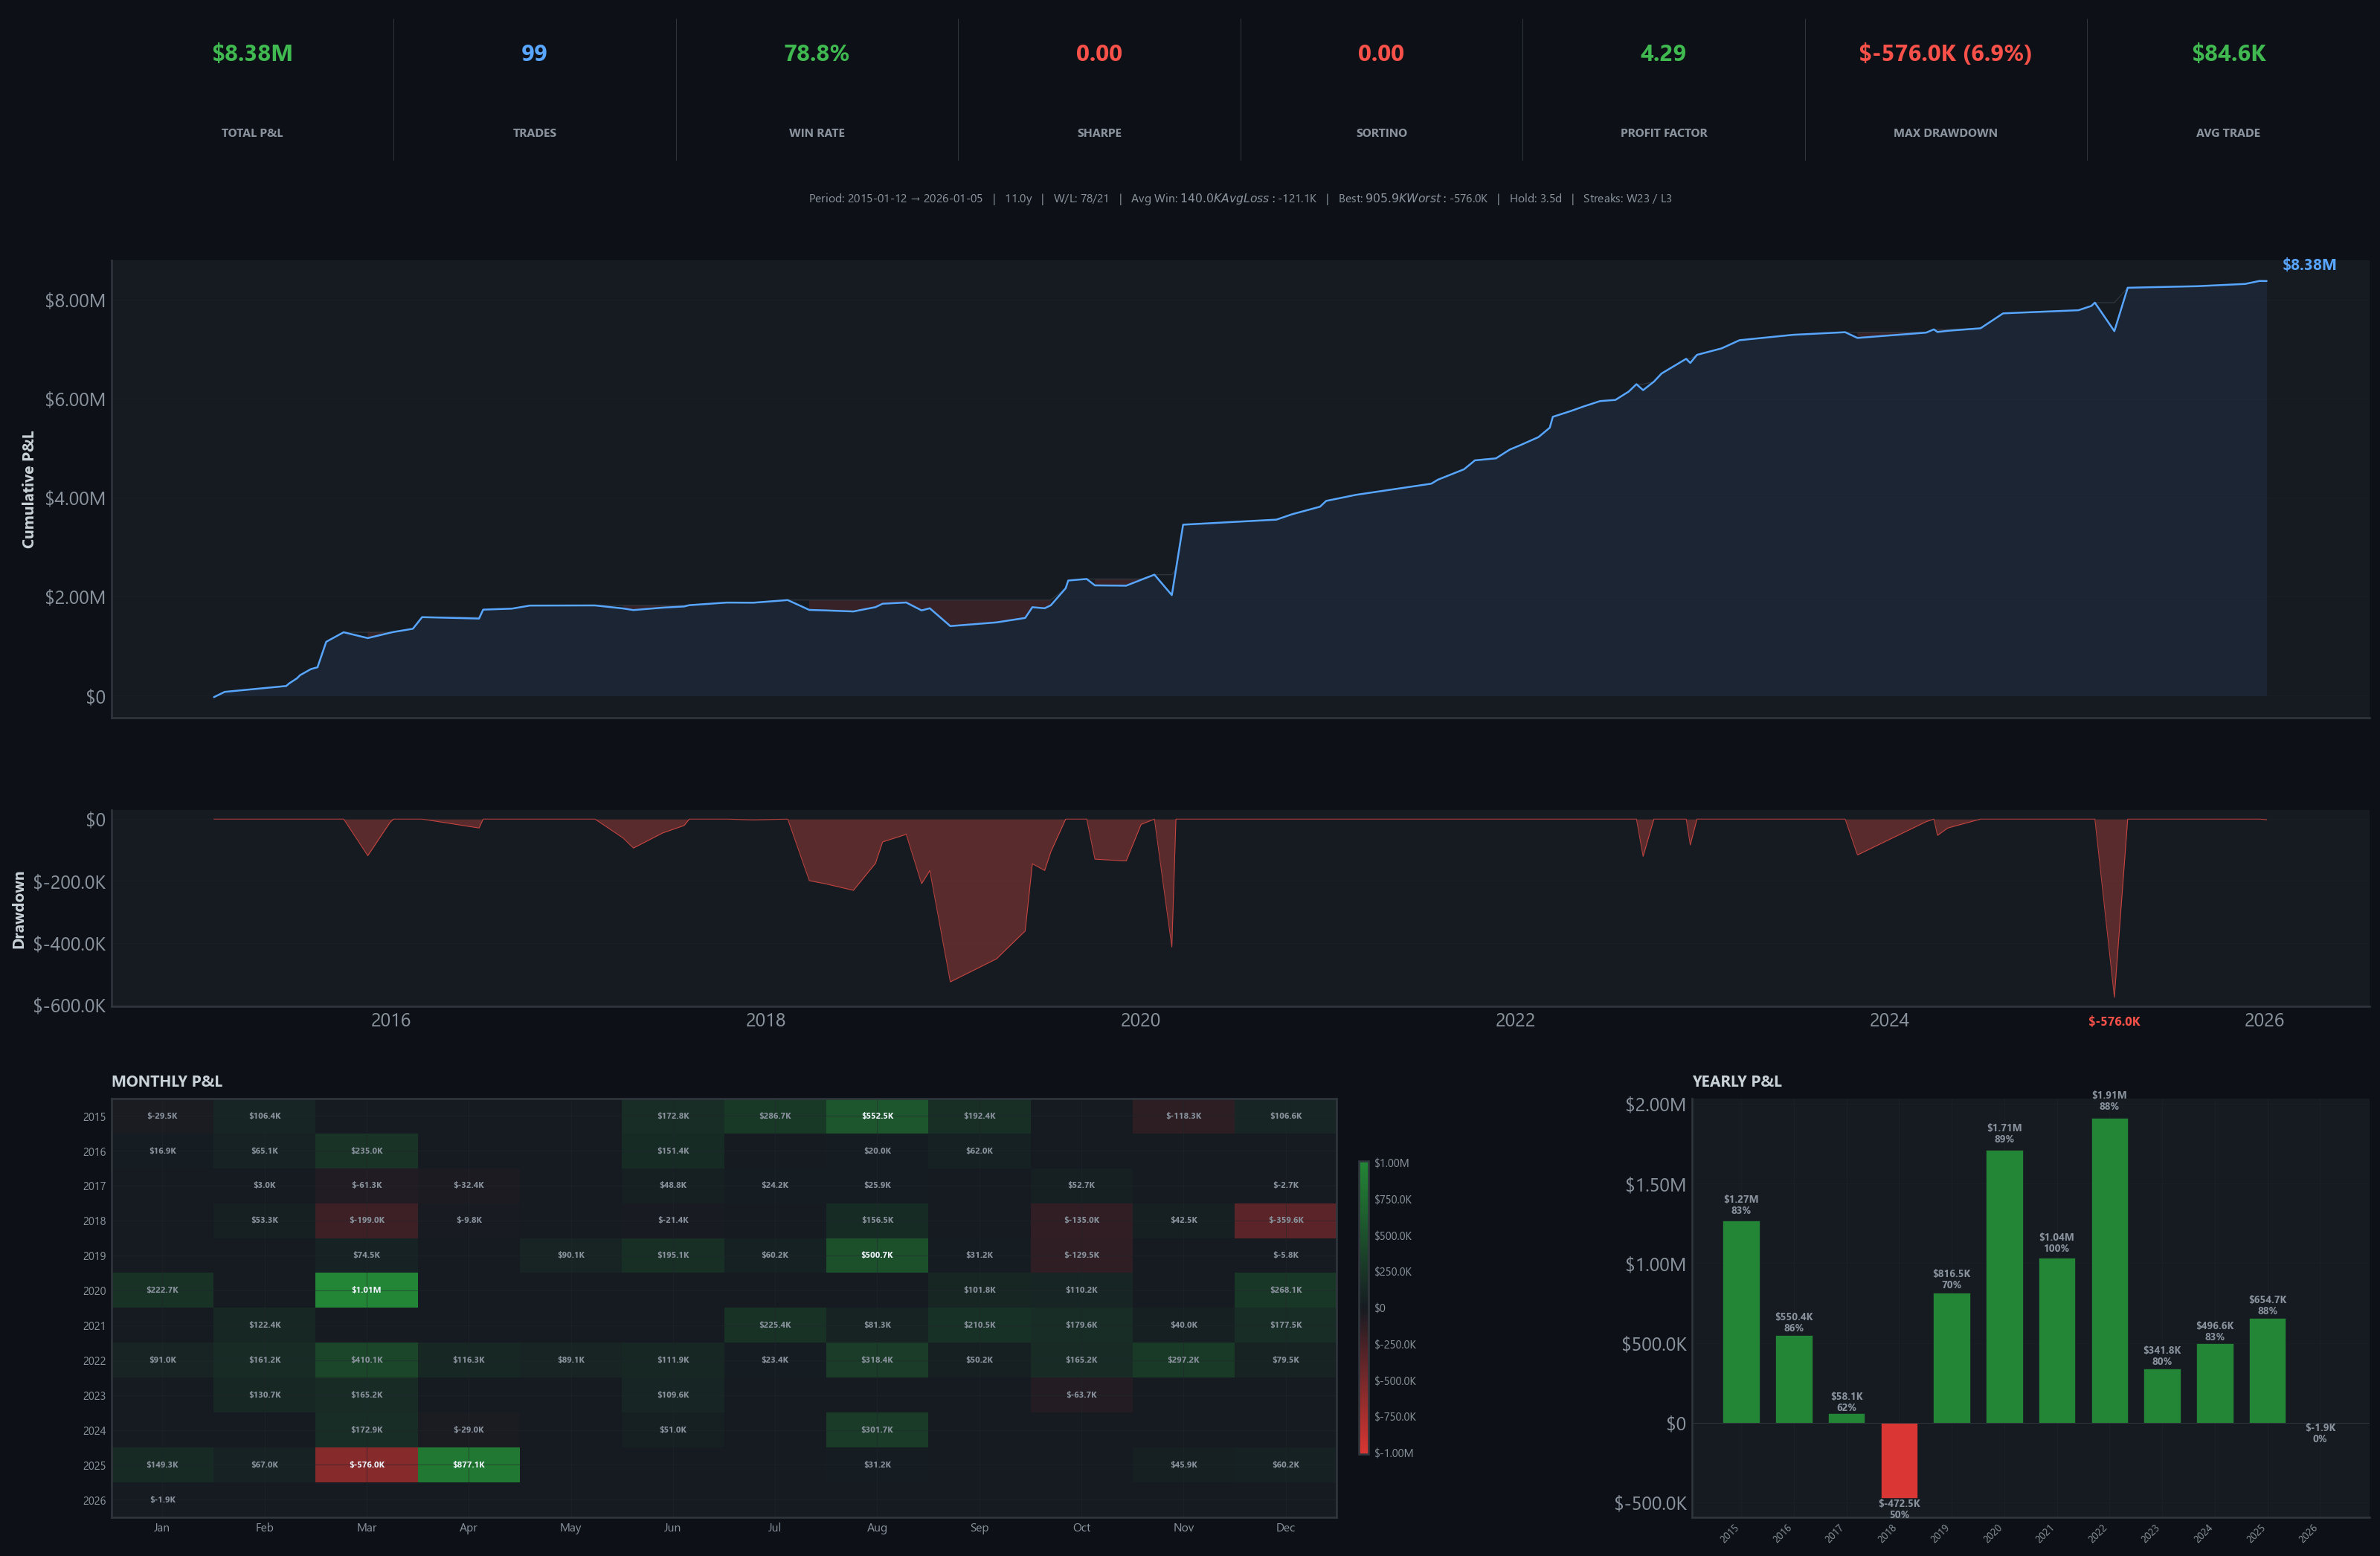
Task: Click the $1.01M March 2020 cell
Action: click(x=366, y=1290)
